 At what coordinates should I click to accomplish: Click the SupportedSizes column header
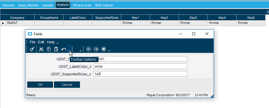tap(107, 18)
